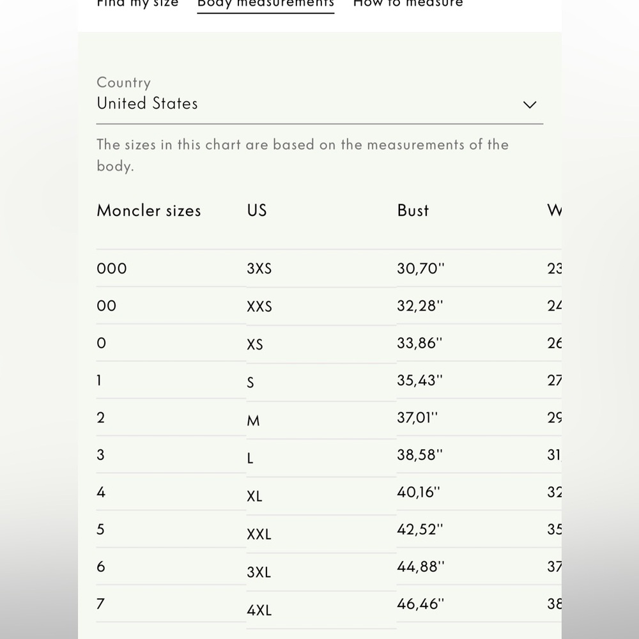The width and height of the screenshot is (639, 639).
Task: Click the XXL size cell
Action: [259, 534]
